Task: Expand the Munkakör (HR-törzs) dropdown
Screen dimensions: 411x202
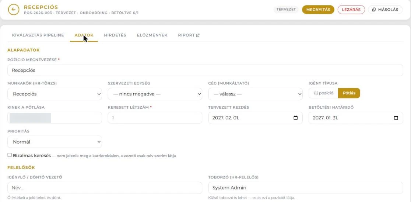Action: tap(55, 94)
